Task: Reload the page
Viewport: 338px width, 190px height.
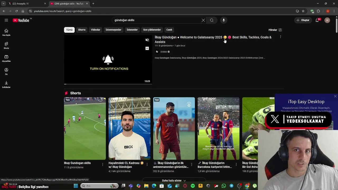Action: tap(16, 11)
